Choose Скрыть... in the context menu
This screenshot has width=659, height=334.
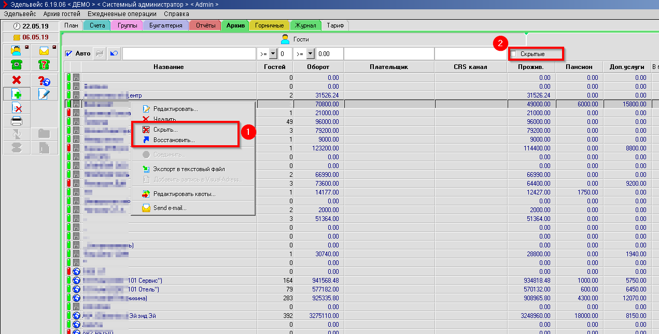165,130
